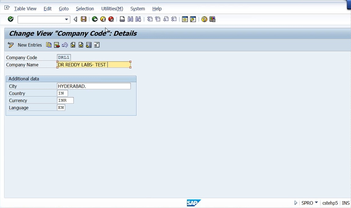Open the Table View menu

click(25, 9)
